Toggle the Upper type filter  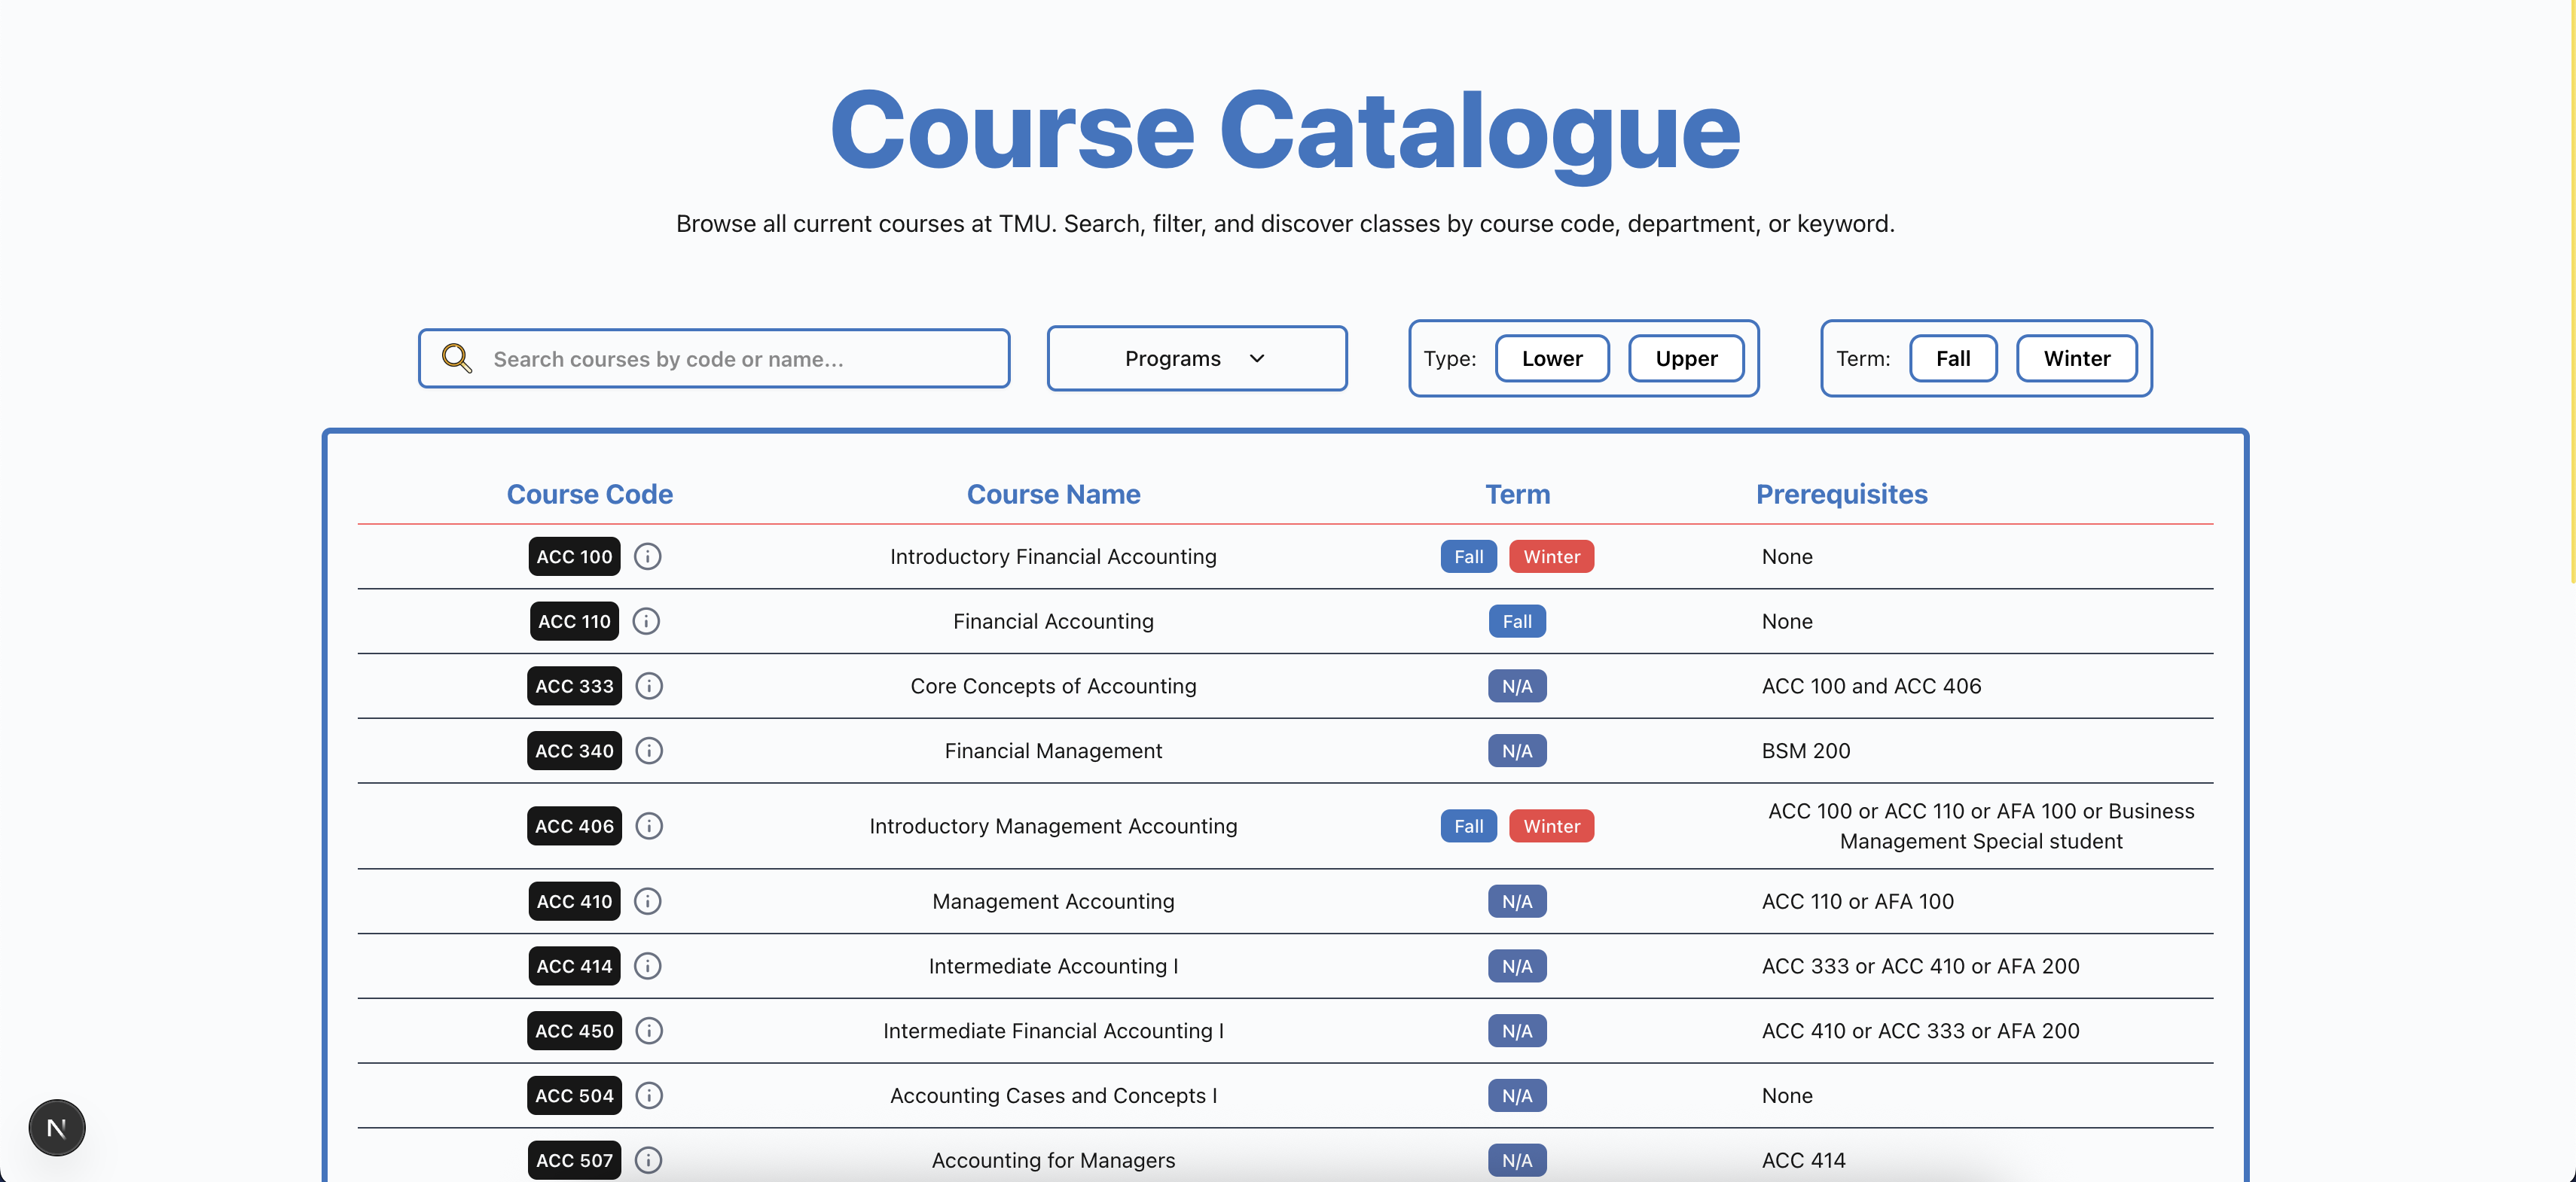pos(1686,358)
